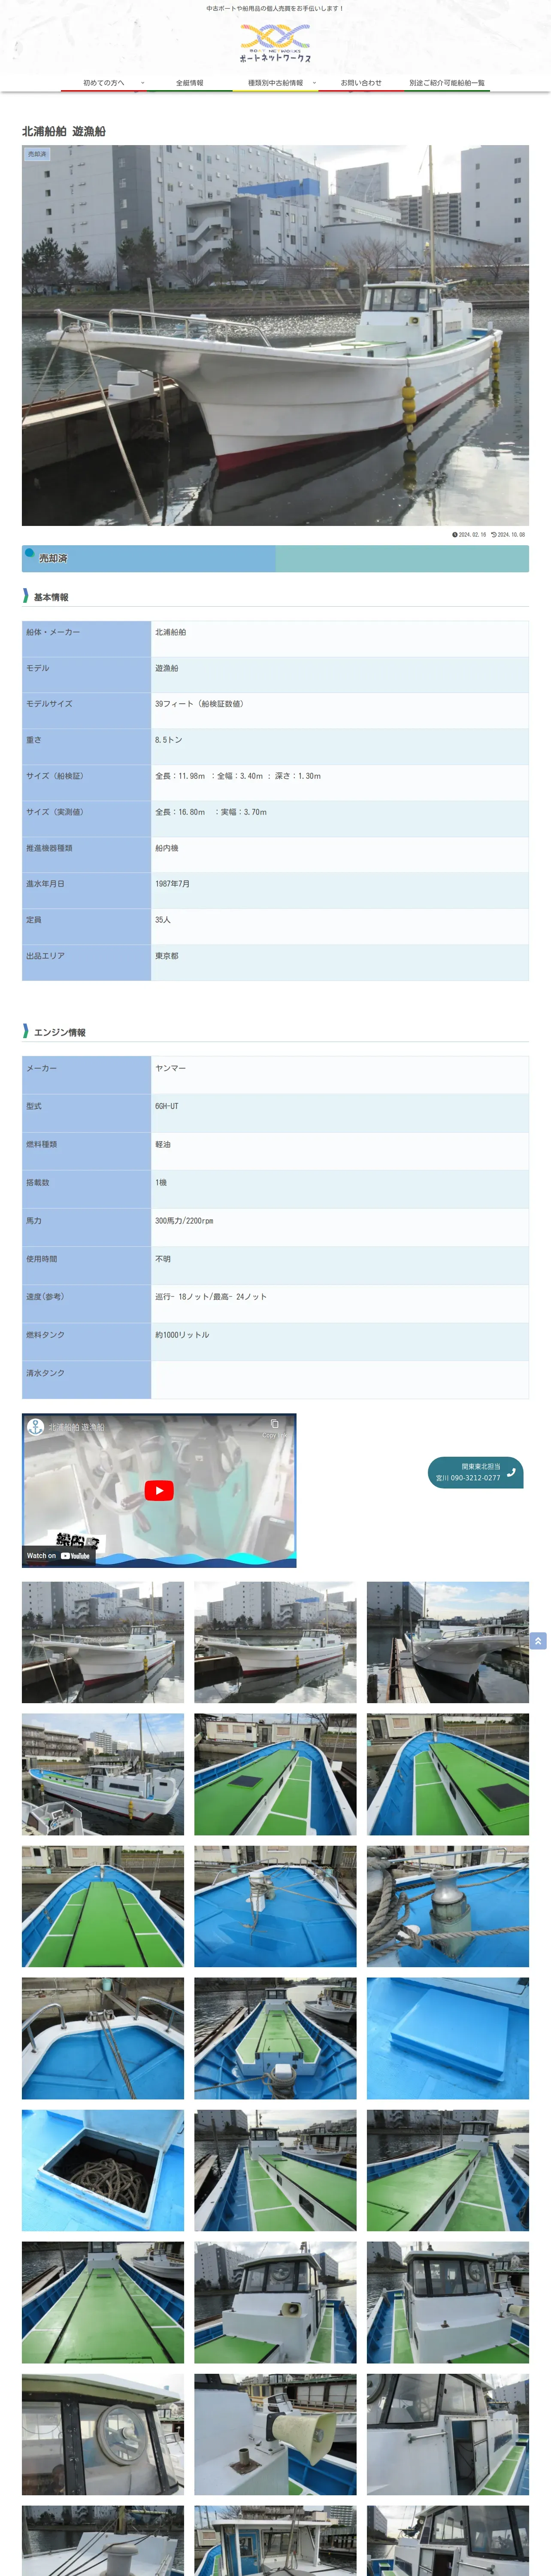Click the main large boat photo
The width and height of the screenshot is (551, 2576).
tap(275, 335)
